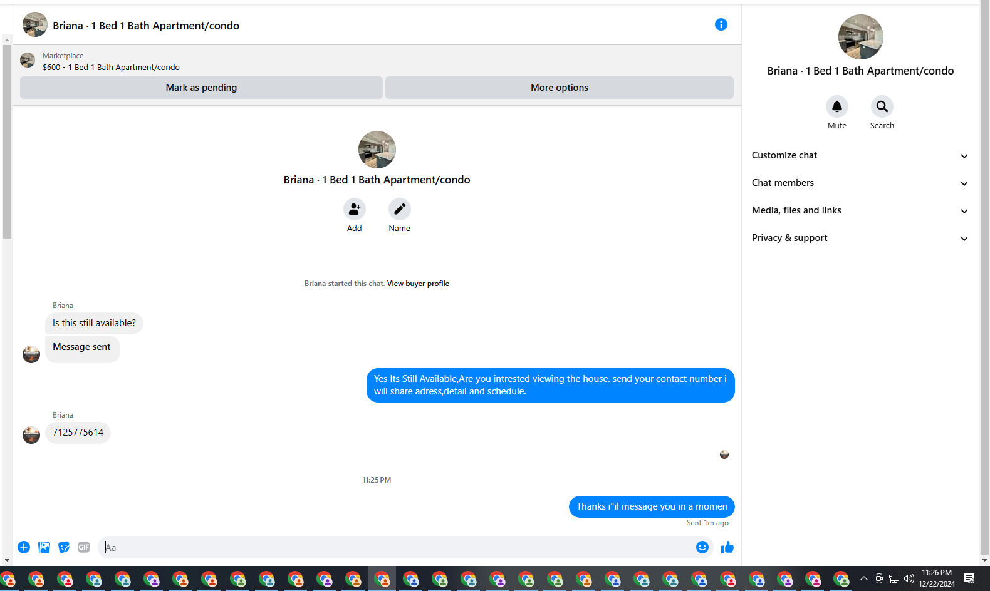The height and width of the screenshot is (591, 990).
Task: Select the 'Is this still available?' message
Action: (94, 323)
